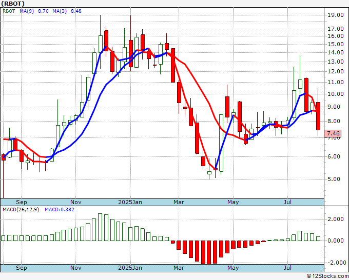The height and width of the screenshot is (280, 349).
Task: Click the 15.00 price axis label
Action: pos(336,44)
